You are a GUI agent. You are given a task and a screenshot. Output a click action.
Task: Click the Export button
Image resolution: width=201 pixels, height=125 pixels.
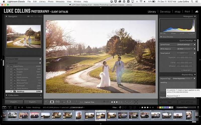(x=33, y=102)
